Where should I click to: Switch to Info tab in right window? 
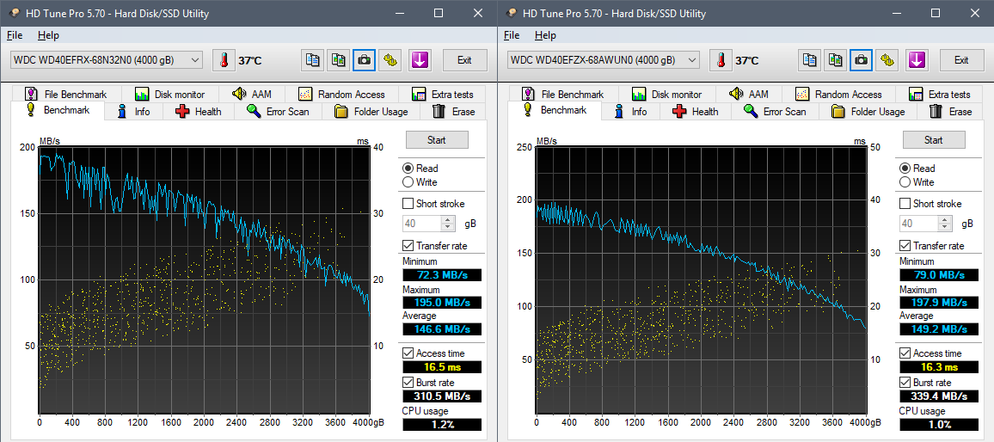pos(631,112)
